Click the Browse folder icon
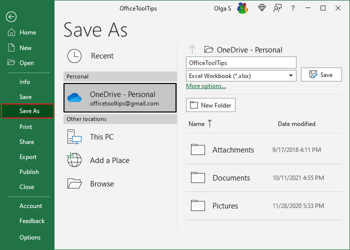 (74, 183)
